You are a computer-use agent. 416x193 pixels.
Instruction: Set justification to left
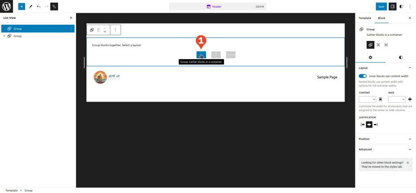pyautogui.click(x=363, y=125)
